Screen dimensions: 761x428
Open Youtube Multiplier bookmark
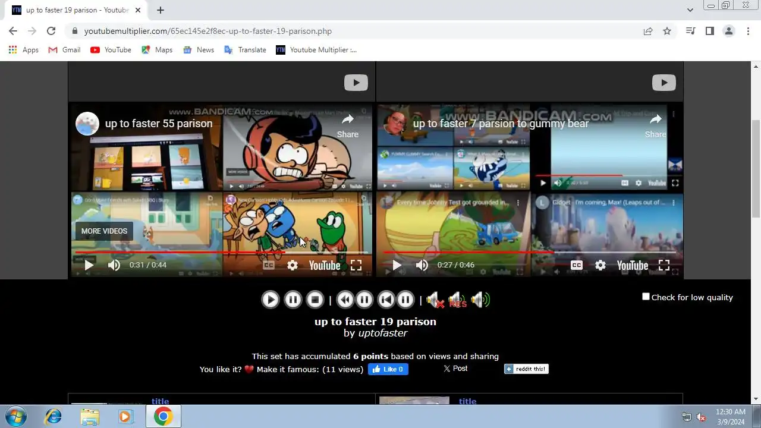tap(316, 50)
